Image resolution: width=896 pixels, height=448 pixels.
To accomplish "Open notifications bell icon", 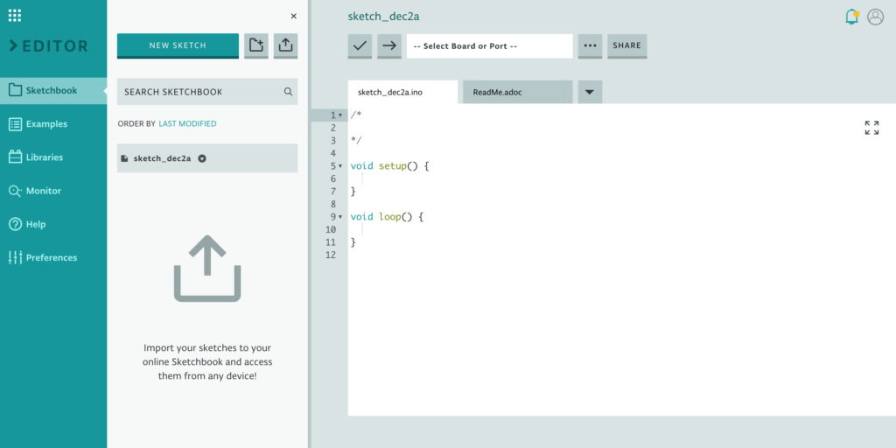I will 852,17.
